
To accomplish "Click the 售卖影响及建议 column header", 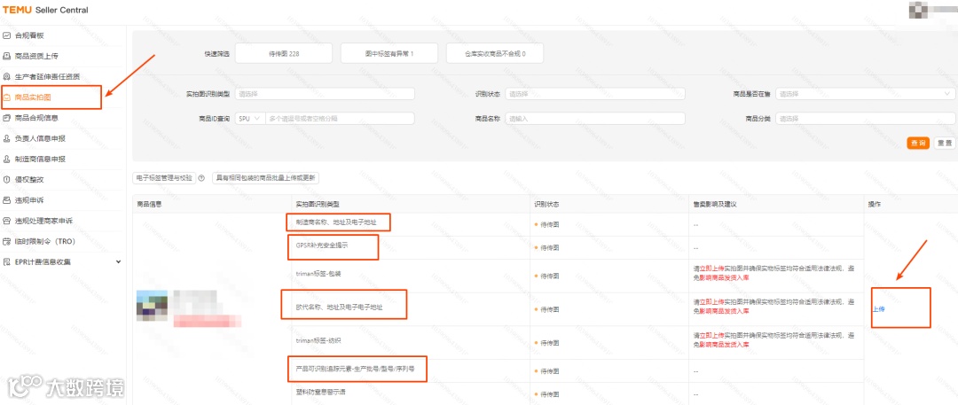I will [x=713, y=204].
